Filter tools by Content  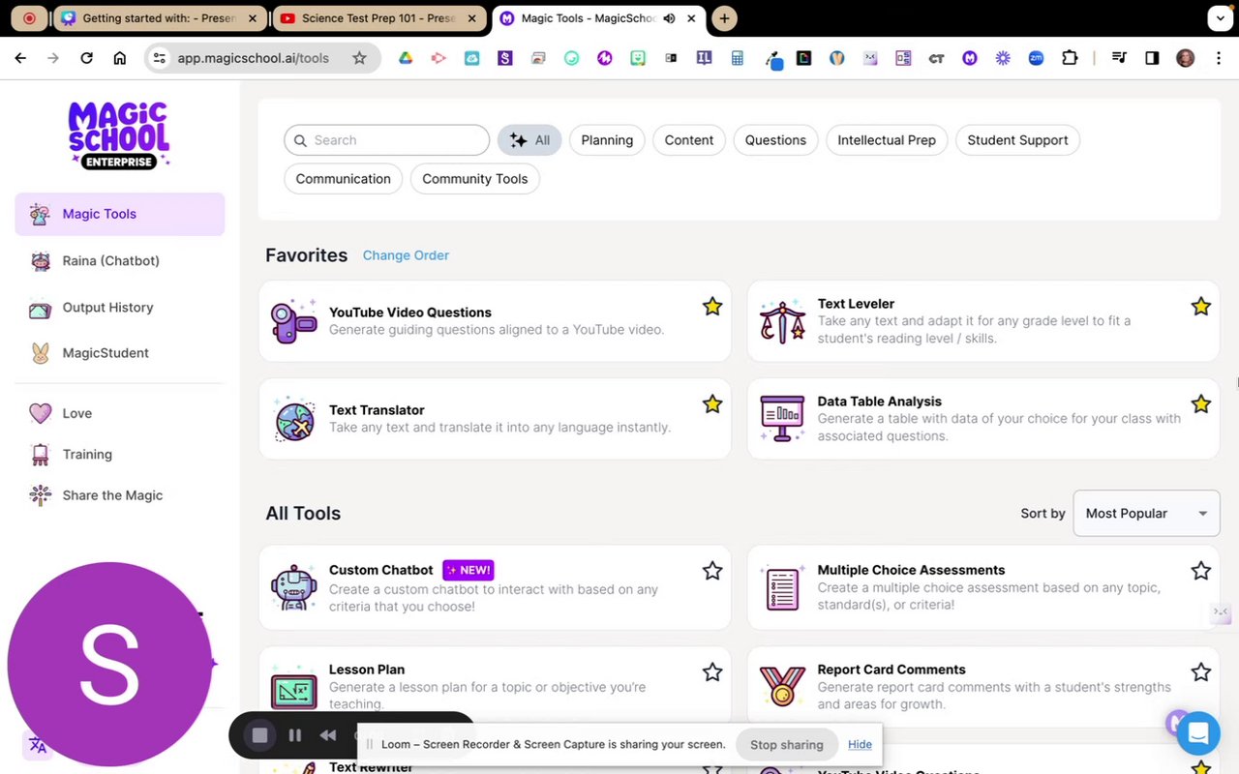click(689, 140)
